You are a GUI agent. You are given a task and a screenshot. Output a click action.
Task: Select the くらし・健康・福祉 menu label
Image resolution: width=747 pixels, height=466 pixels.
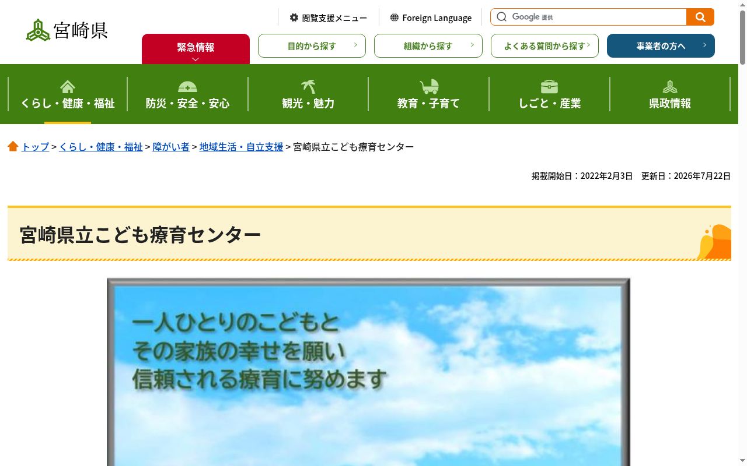click(x=68, y=103)
